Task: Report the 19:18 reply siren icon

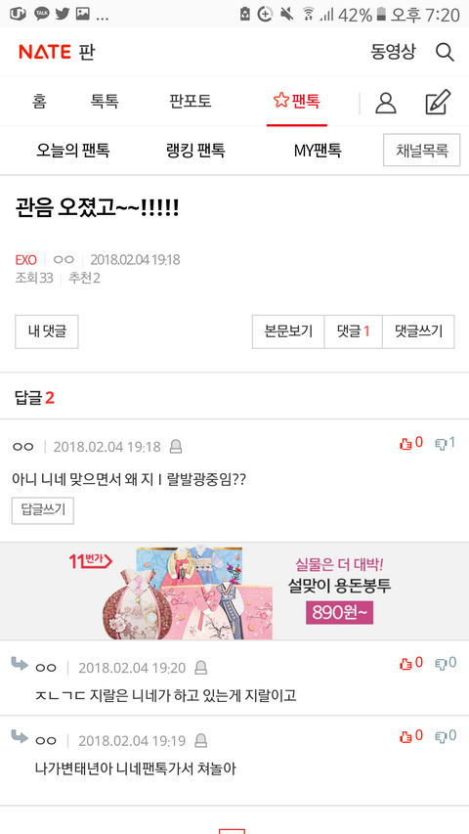Action: pos(176,447)
